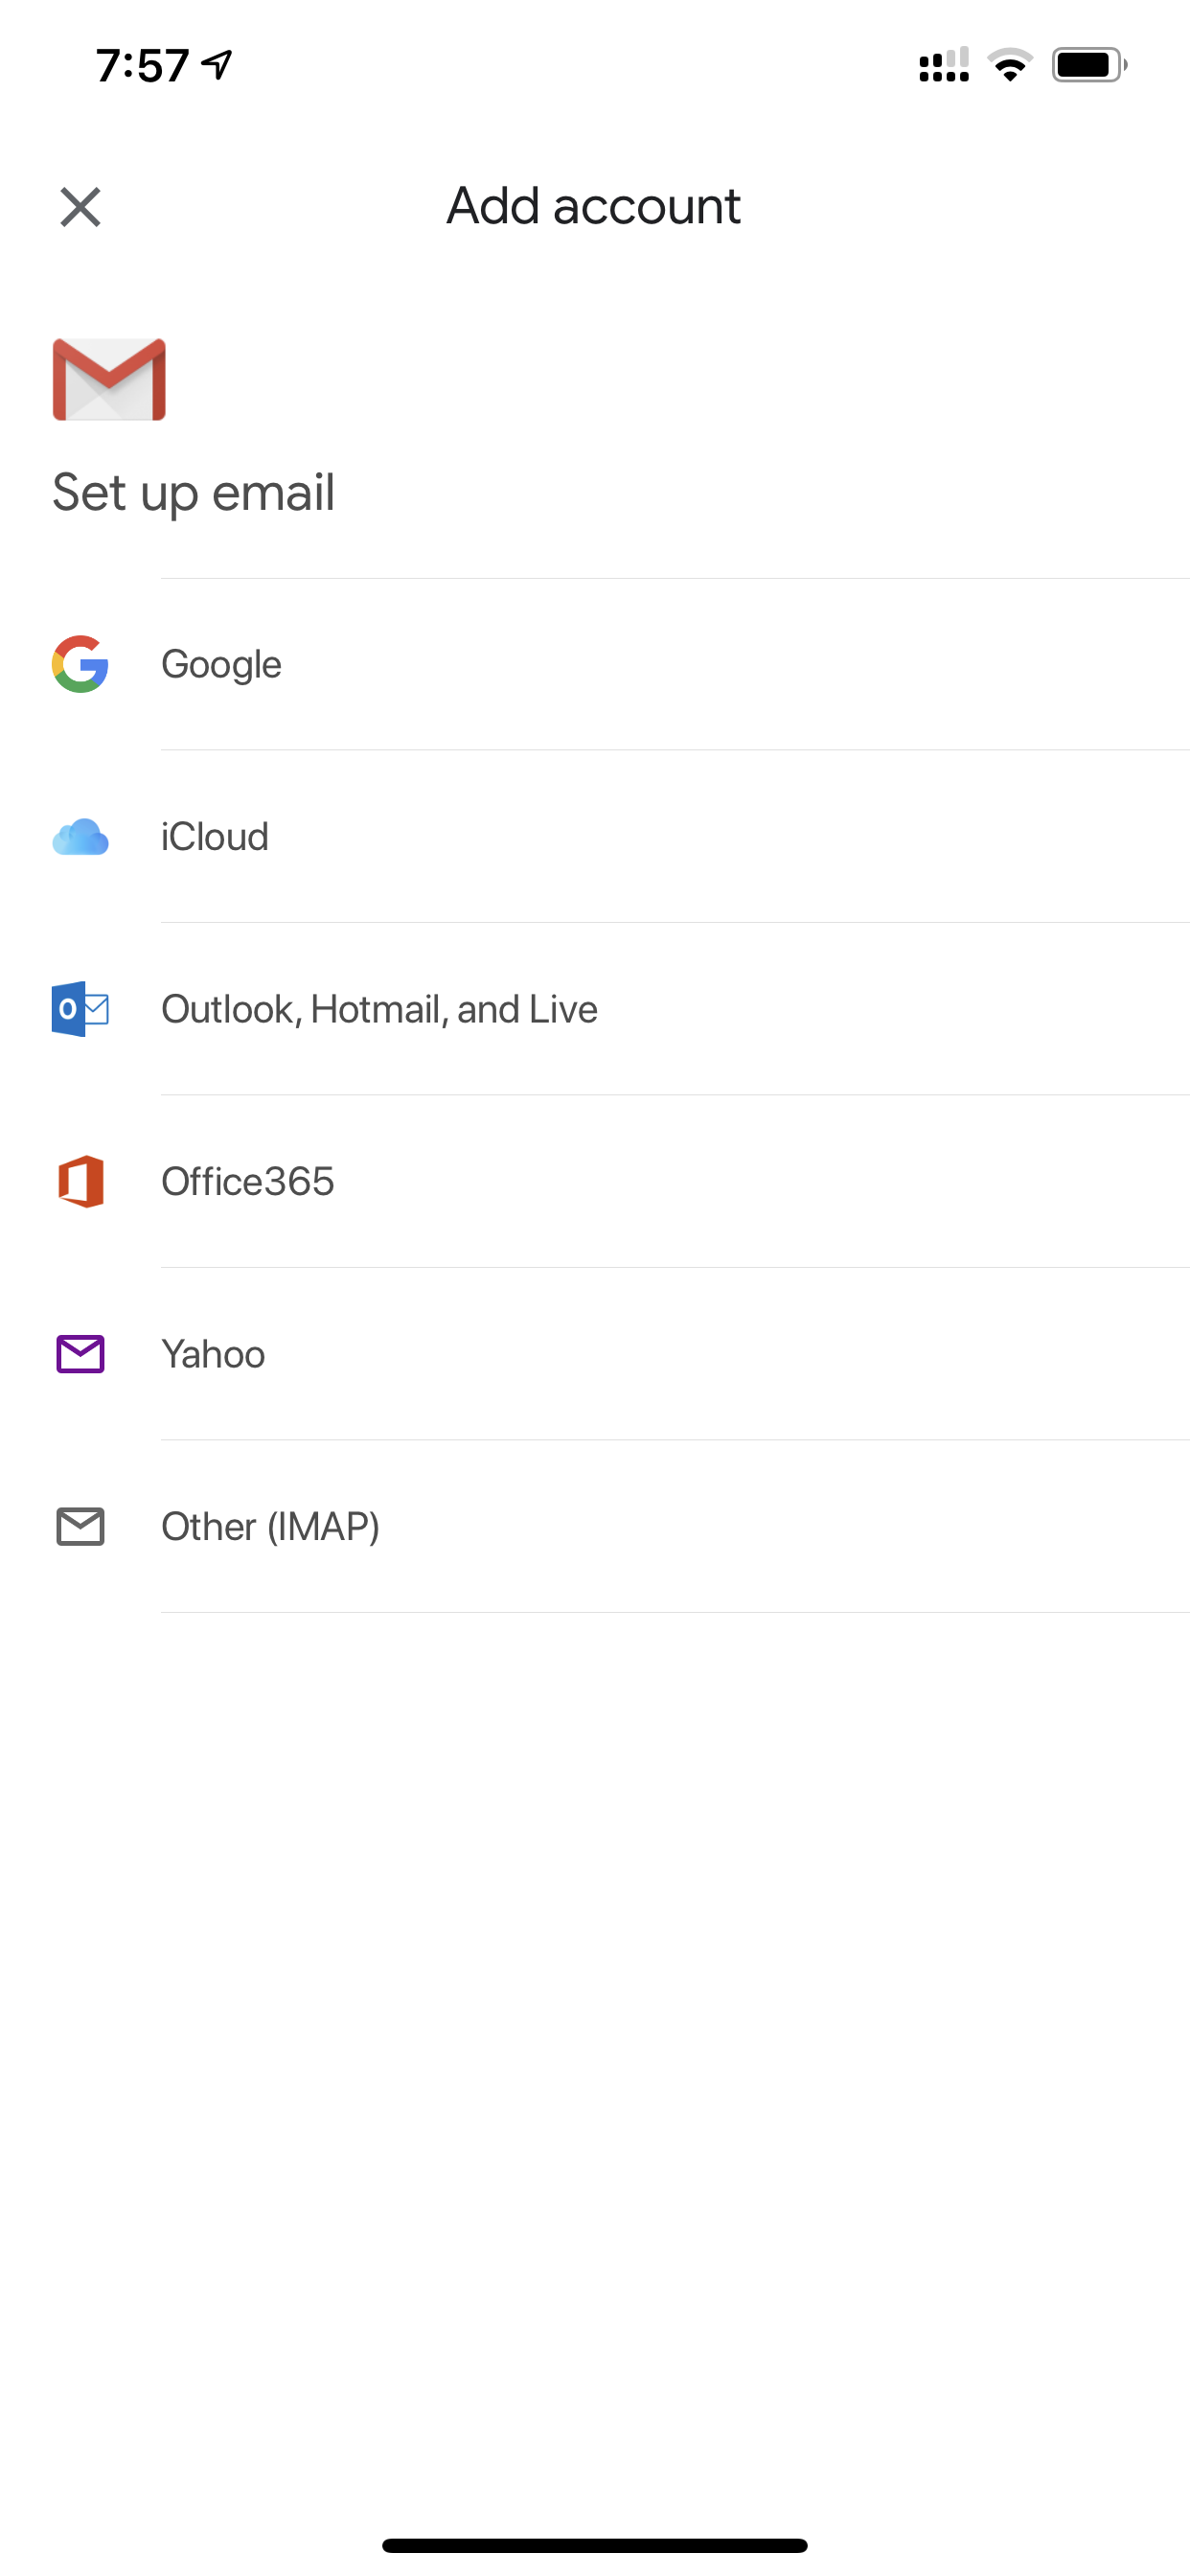
Task: Close the Add account screen
Action: [x=80, y=207]
